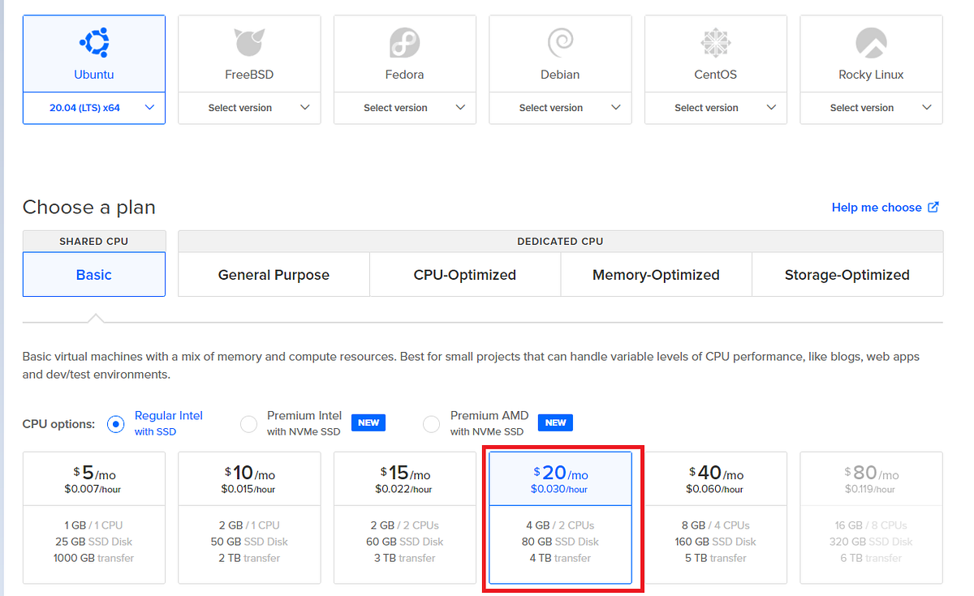The height and width of the screenshot is (596, 974).
Task: Open the CentOS version dropdown
Action: (715, 107)
